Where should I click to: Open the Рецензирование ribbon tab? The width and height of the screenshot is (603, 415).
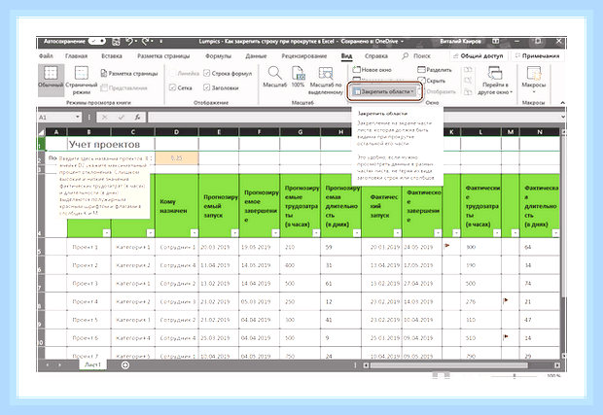tap(303, 55)
